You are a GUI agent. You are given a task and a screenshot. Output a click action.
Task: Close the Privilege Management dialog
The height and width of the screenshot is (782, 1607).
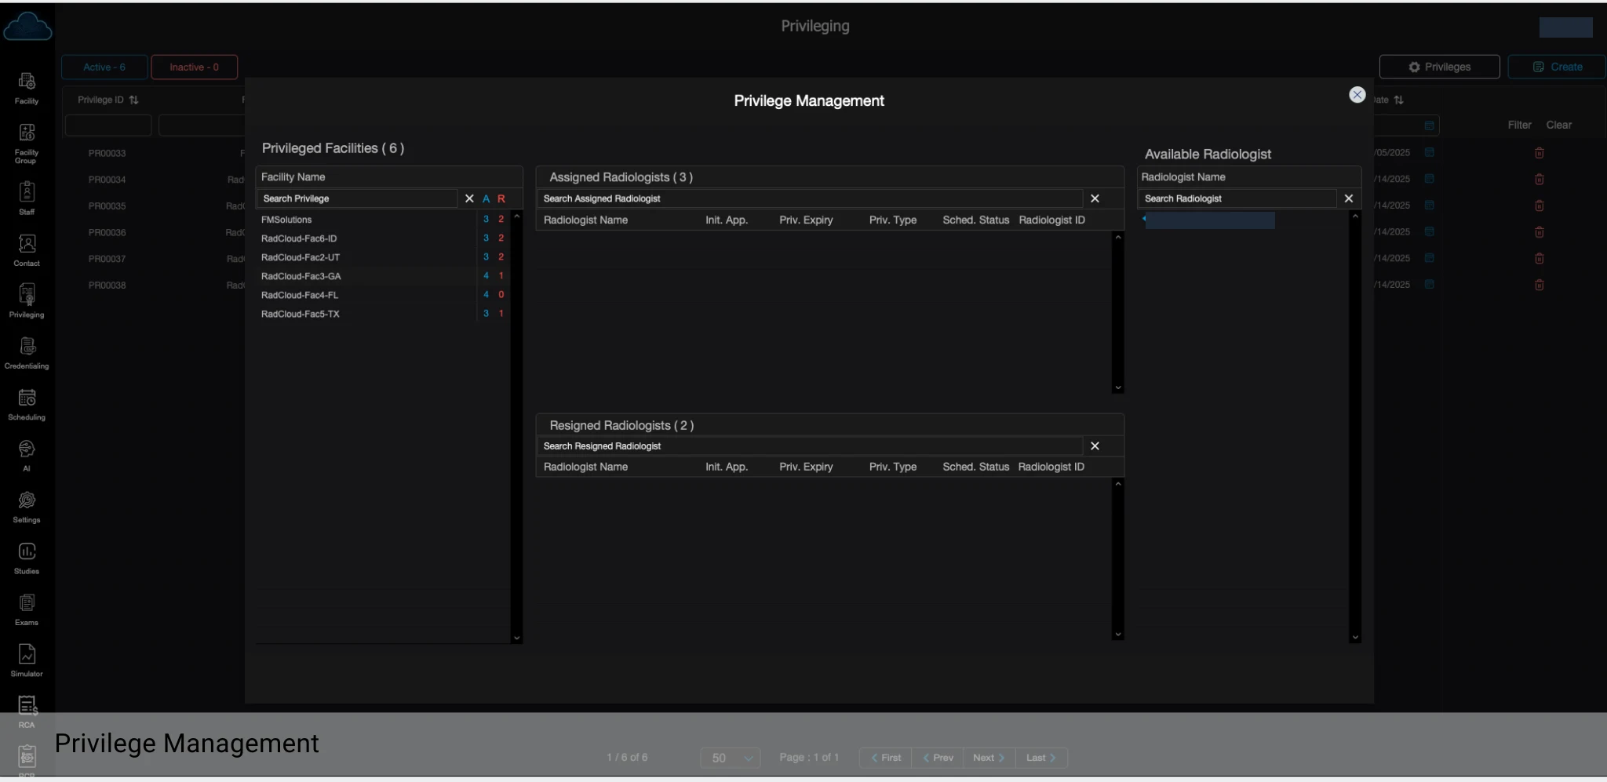pyautogui.click(x=1357, y=95)
